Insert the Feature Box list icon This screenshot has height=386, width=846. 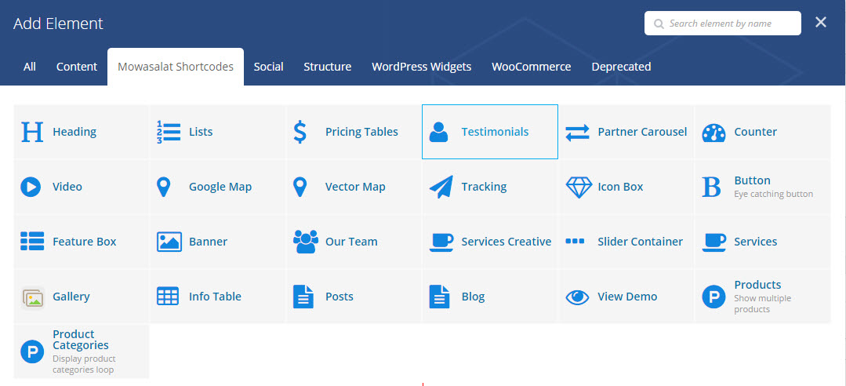point(32,242)
